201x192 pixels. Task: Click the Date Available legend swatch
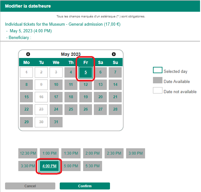point(157,80)
